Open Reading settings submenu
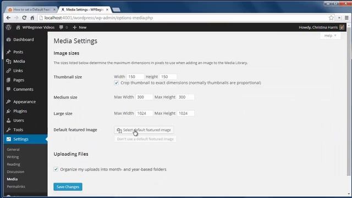The height and width of the screenshot is (198, 352). (13, 164)
